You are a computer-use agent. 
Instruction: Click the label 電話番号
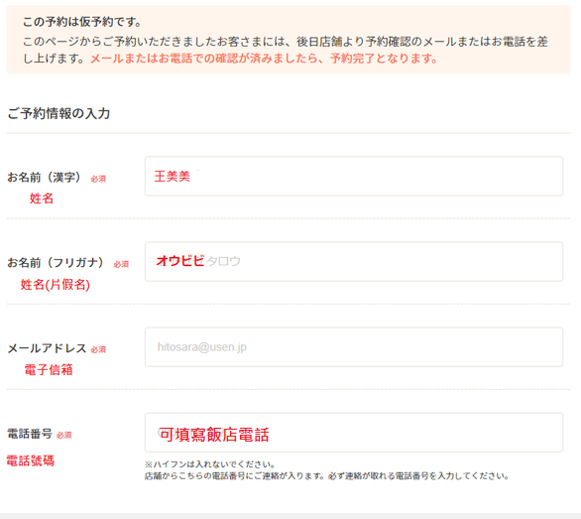tap(30, 434)
